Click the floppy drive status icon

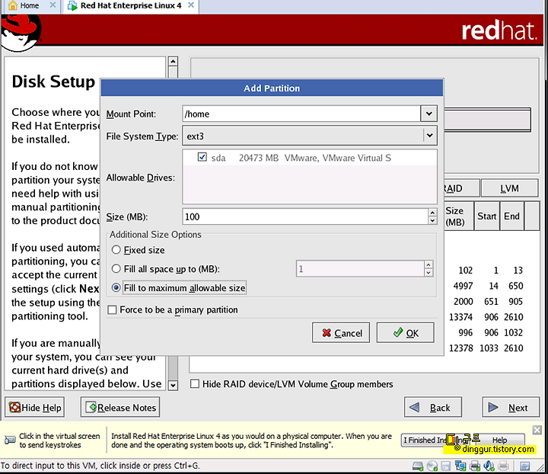(445, 466)
